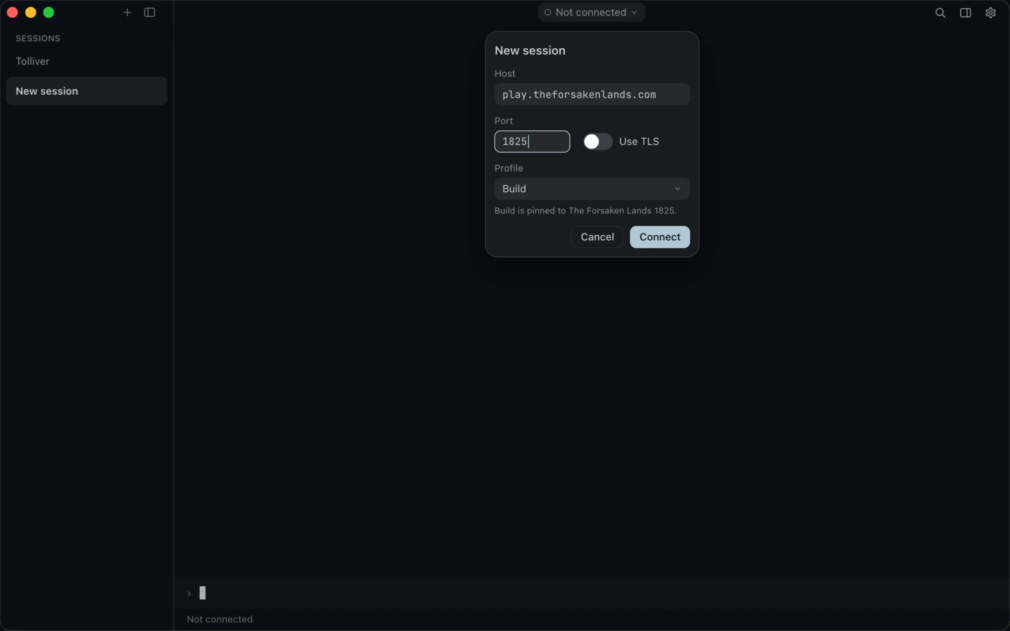Image resolution: width=1010 pixels, height=631 pixels.
Task: Focus the Port input field
Action: point(532,142)
